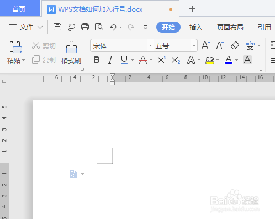Click the Print icon
Image resolution: width=275 pixels, height=219 pixels.
pos(85,27)
